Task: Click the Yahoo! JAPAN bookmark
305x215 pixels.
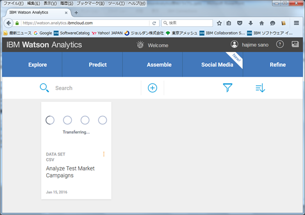Action: pyautogui.click(x=107, y=33)
